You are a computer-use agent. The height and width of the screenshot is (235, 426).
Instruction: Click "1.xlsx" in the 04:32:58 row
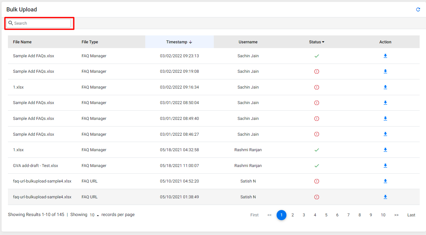18,150
